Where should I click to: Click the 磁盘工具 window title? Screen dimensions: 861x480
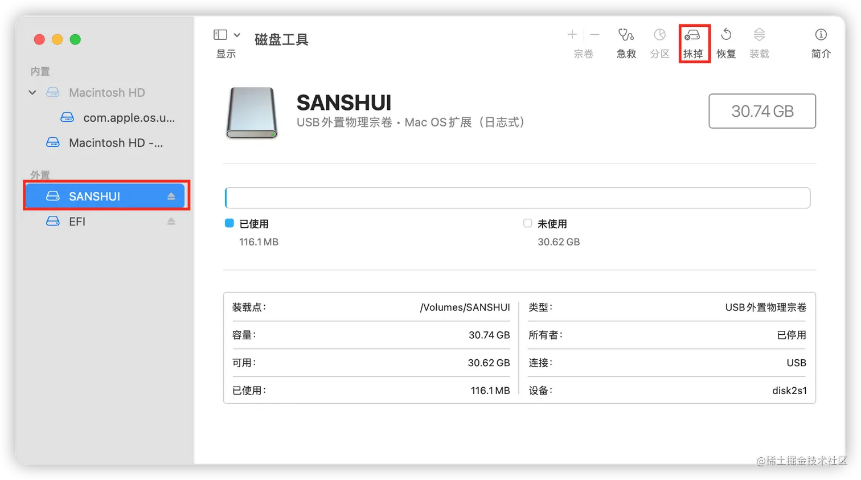coord(281,39)
